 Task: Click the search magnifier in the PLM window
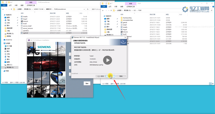coord(212,10)
